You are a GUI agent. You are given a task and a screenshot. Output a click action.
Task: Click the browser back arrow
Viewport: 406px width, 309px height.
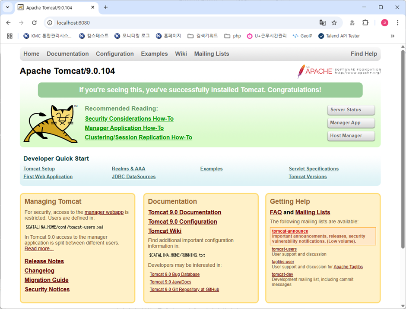pos(8,23)
